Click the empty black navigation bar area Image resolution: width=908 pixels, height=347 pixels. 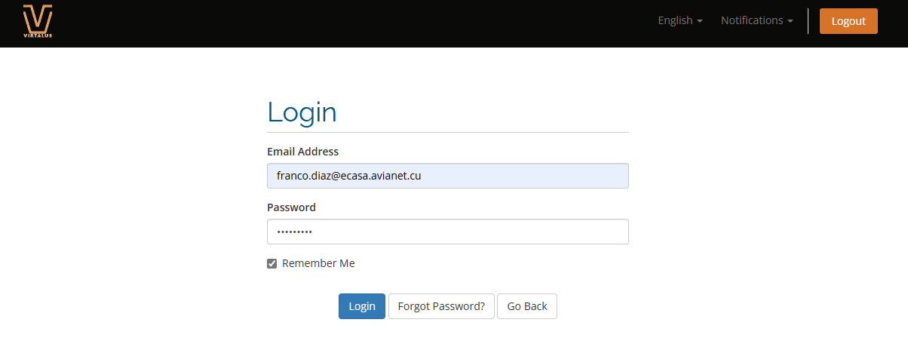point(339,23)
